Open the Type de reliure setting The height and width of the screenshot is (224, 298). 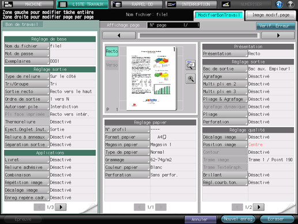tap(27, 76)
